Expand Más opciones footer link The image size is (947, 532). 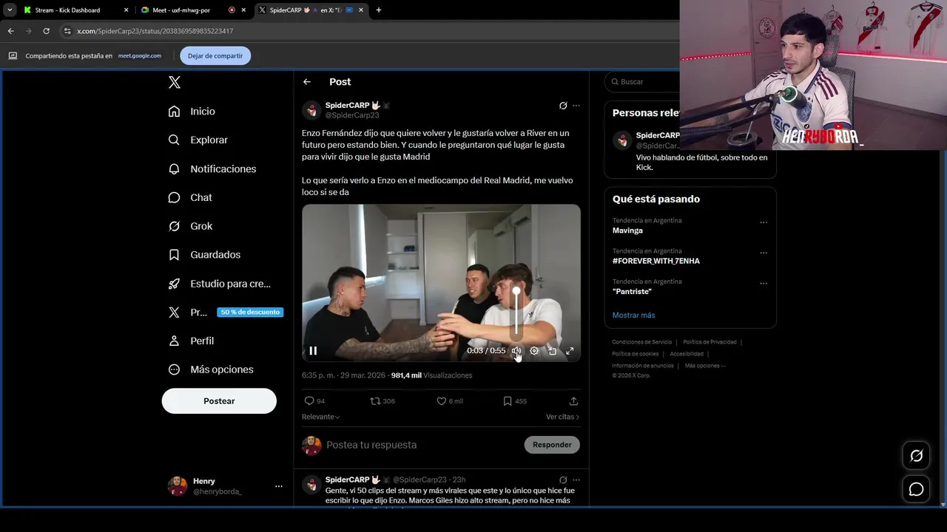pyautogui.click(x=704, y=366)
